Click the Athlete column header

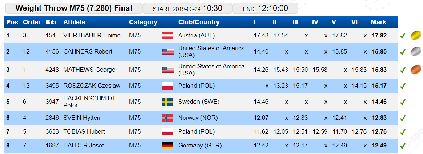click(x=74, y=23)
